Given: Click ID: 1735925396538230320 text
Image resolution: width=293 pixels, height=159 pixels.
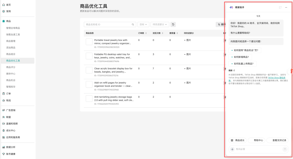Looking at the screenshot, I should (x=107, y=47).
